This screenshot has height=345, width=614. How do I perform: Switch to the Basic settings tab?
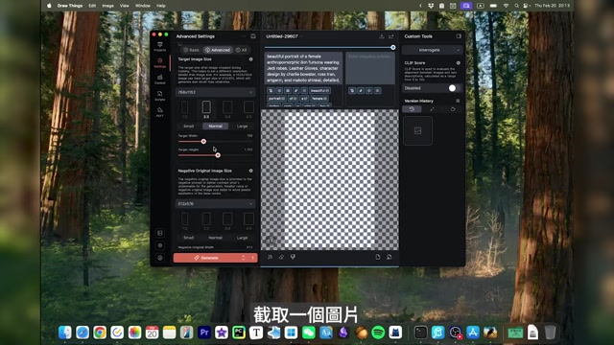pyautogui.click(x=192, y=50)
